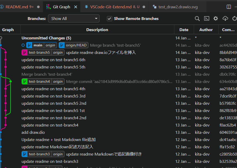Refresh the Git Graph view
The height and width of the screenshot is (168, 237).
234,18
